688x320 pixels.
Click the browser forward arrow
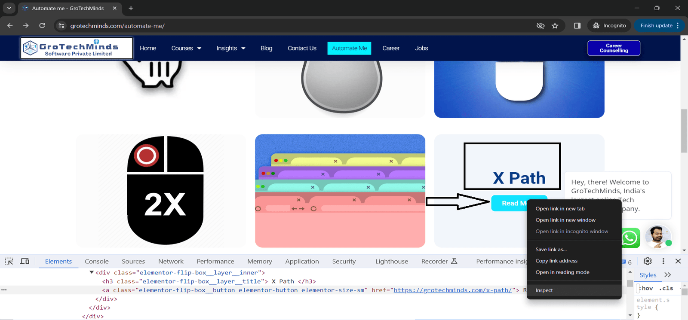[x=26, y=26]
